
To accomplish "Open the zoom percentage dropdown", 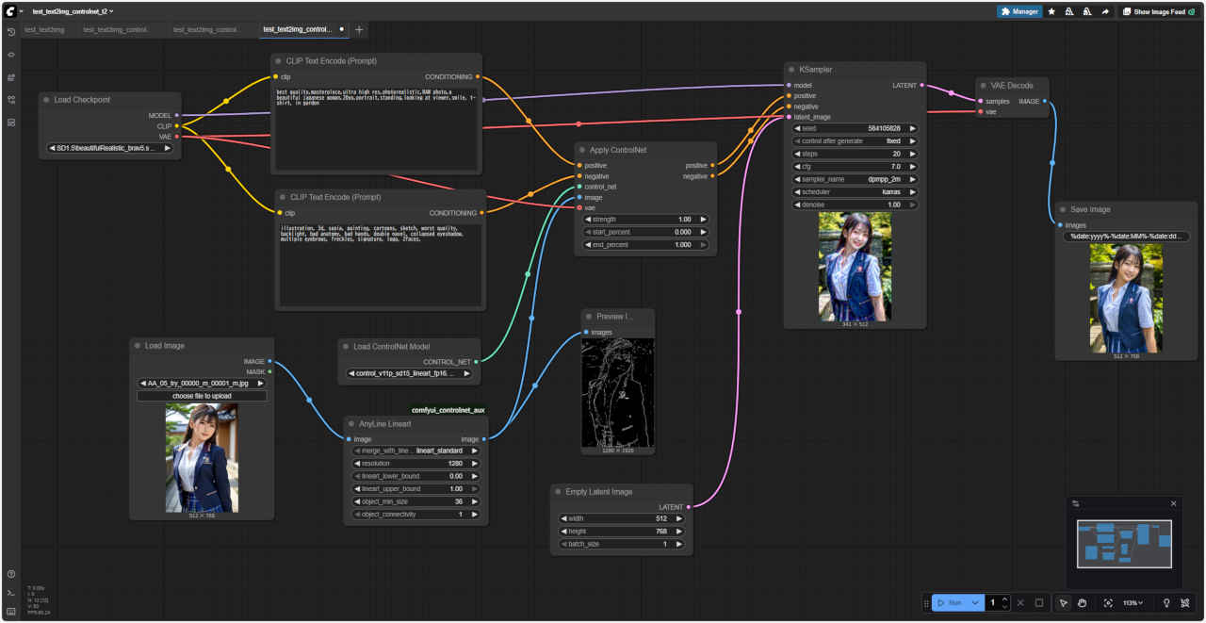I will click(1133, 603).
